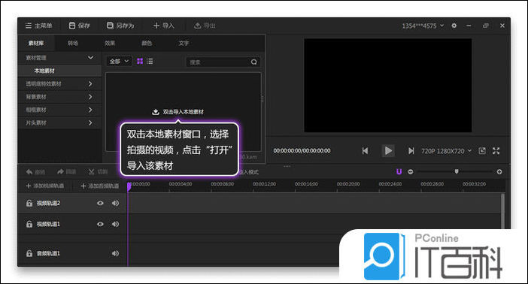Open the 全部 filter dropdown

click(119, 62)
